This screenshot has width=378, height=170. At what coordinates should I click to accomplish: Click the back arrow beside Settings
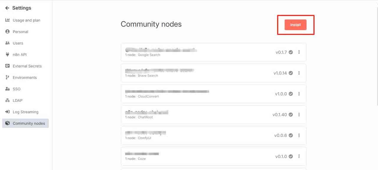(x=7, y=8)
